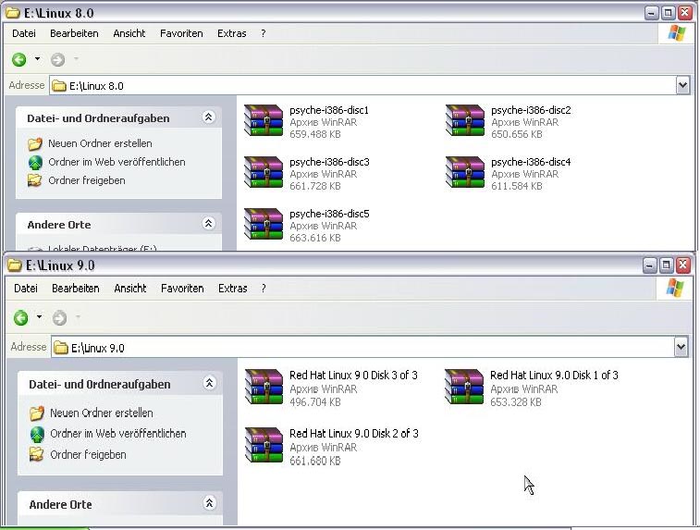The height and width of the screenshot is (530, 700).
Task: Open the ? help menu in Linux 9.0 window
Action: [264, 289]
